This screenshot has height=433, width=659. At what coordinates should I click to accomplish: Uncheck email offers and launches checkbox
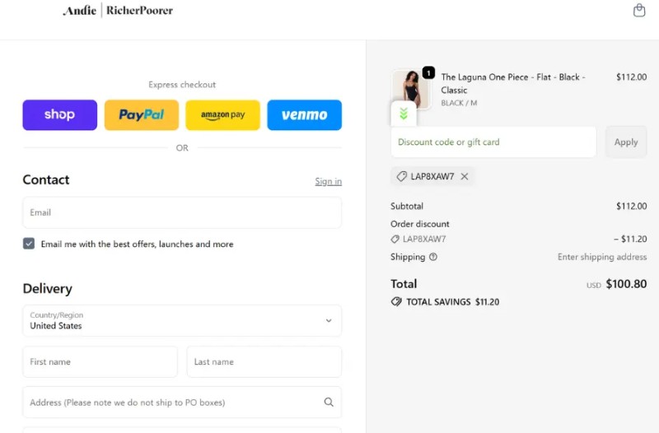click(29, 244)
